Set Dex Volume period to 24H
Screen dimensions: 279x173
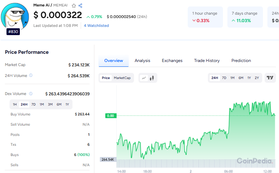24,105
